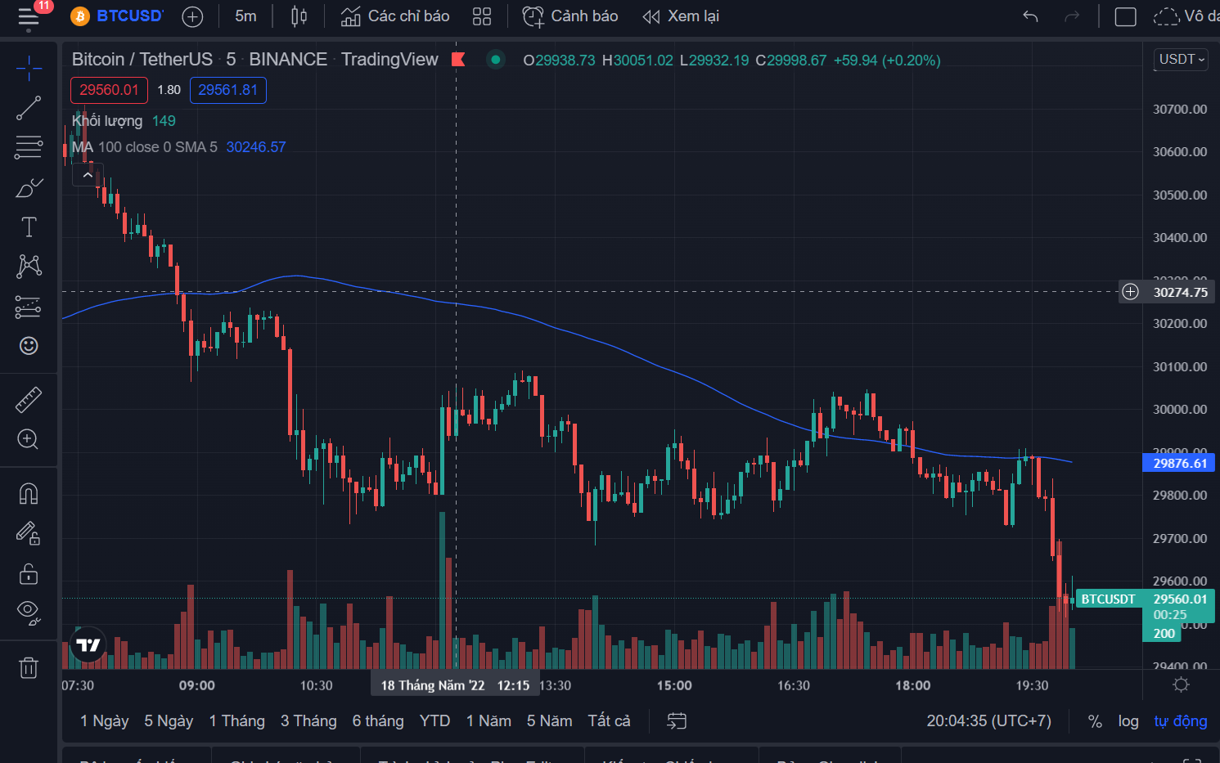The image size is (1220, 763).
Task: Select the zoom in tool
Action: (29, 439)
